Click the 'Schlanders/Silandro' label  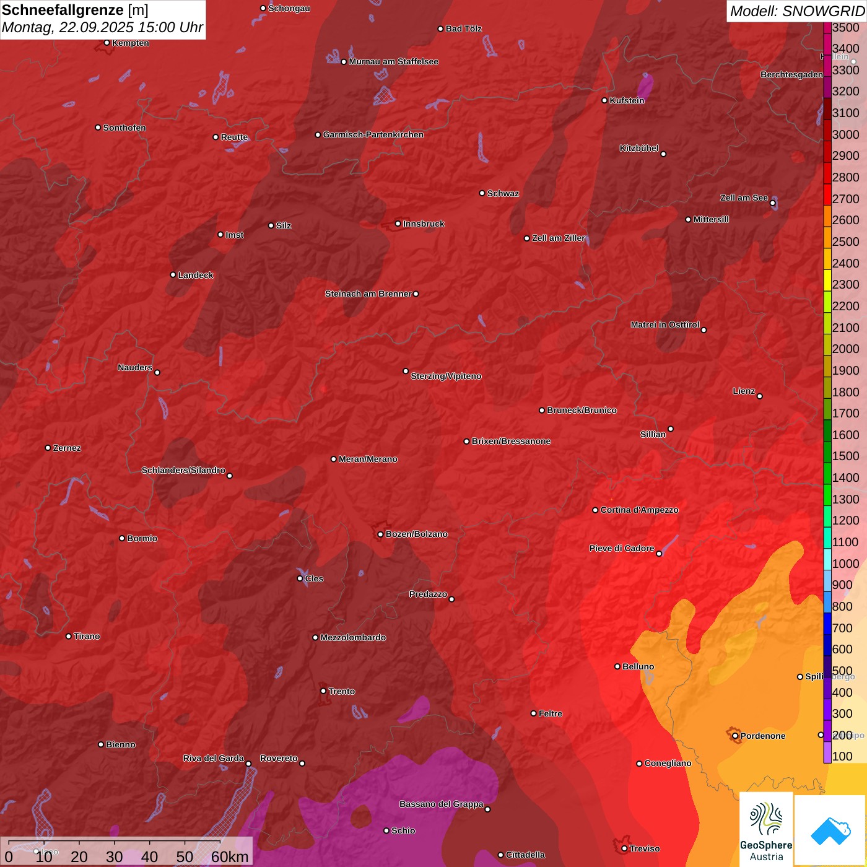pyautogui.click(x=183, y=471)
